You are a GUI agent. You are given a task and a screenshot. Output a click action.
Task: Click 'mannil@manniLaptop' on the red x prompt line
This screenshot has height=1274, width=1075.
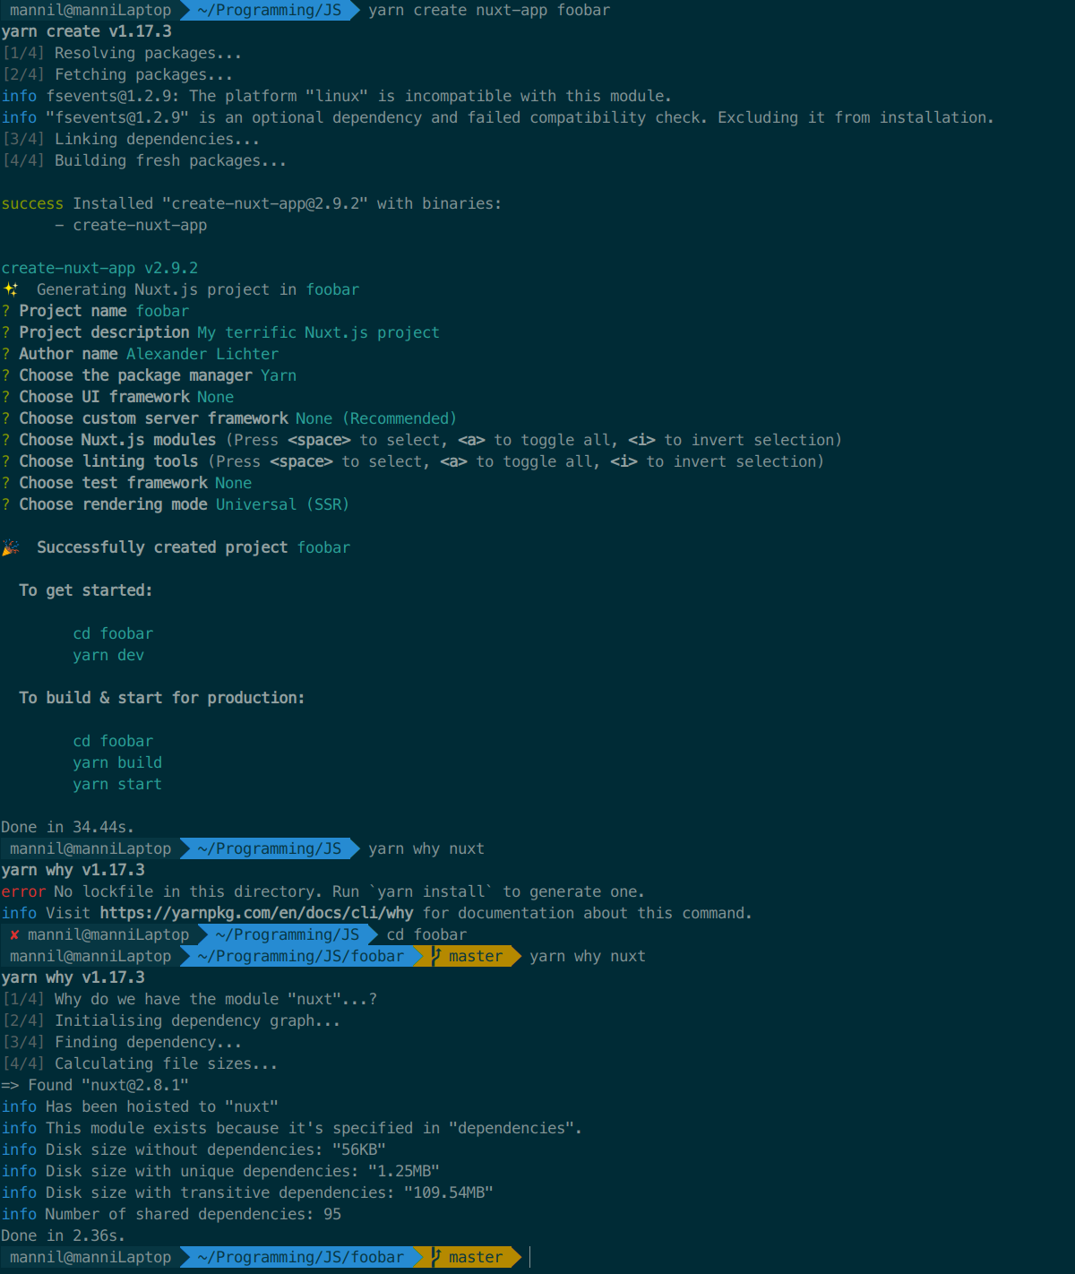(x=108, y=934)
